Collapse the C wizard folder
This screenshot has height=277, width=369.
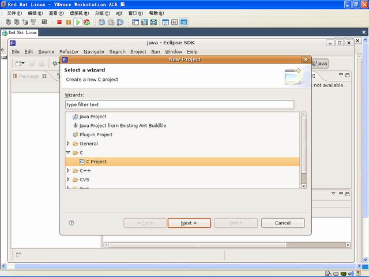point(68,152)
